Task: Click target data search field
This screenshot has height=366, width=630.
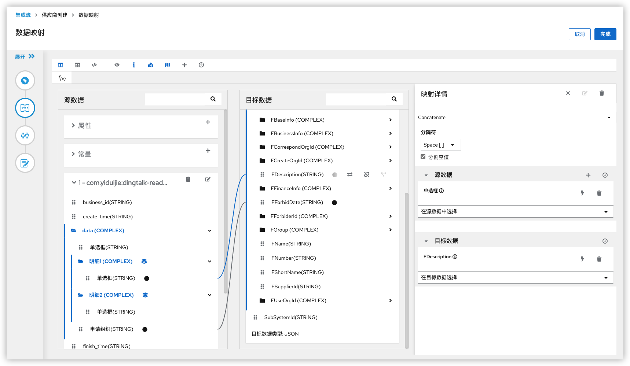Action: (x=356, y=99)
